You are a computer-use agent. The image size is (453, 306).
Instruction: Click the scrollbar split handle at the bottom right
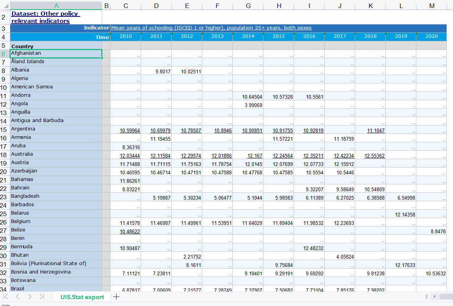(x=426, y=296)
